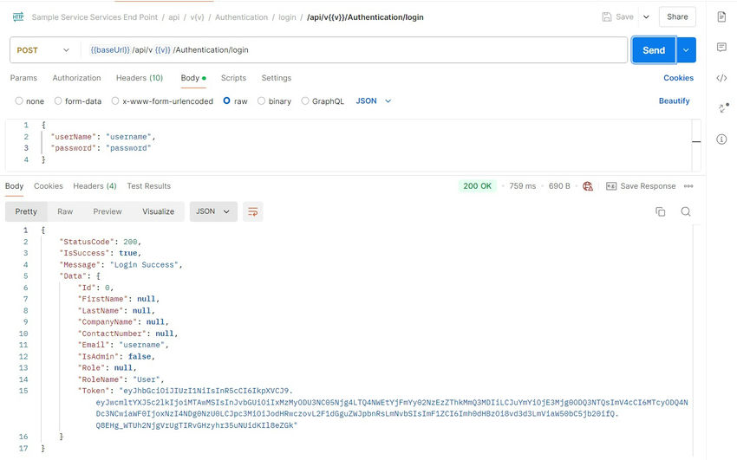Switch to the Authorization tab
The height and width of the screenshot is (460, 737).
click(x=76, y=78)
